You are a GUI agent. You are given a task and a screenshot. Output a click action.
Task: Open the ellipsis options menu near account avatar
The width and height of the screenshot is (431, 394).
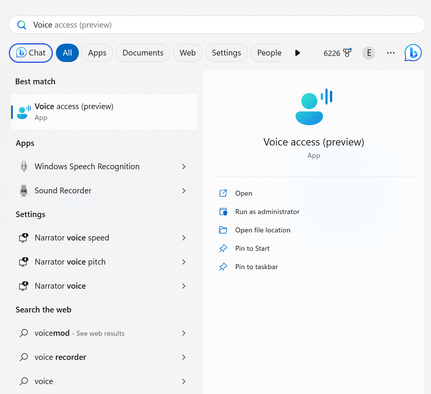(390, 53)
